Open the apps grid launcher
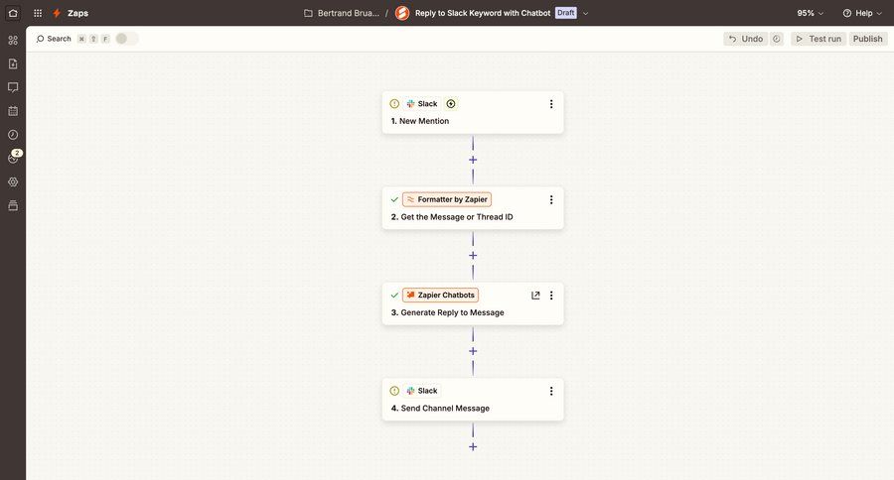This screenshot has height=480, width=894. pos(38,13)
